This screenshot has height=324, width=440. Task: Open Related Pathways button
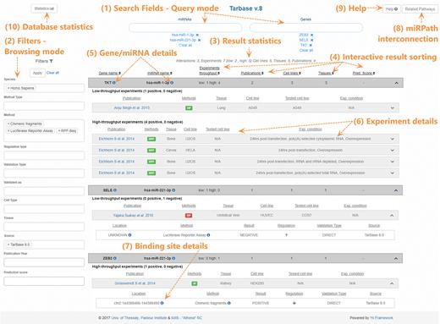tap(420, 9)
